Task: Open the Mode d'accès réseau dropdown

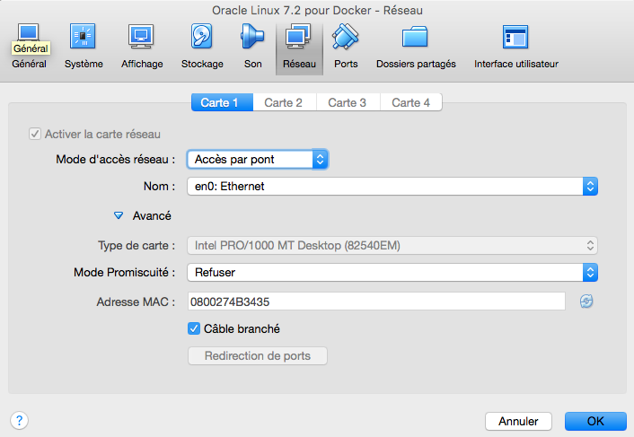Action: 258,160
